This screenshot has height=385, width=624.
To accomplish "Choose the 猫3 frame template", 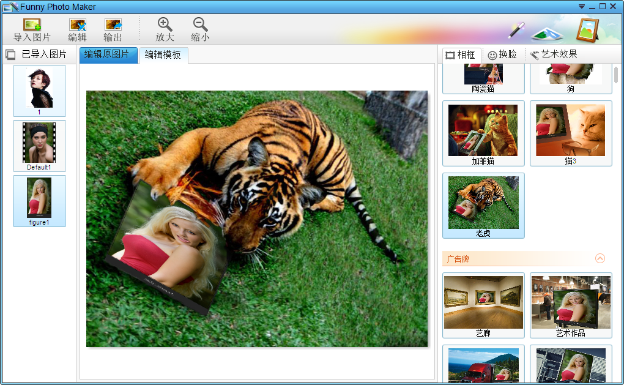I will pos(571,133).
